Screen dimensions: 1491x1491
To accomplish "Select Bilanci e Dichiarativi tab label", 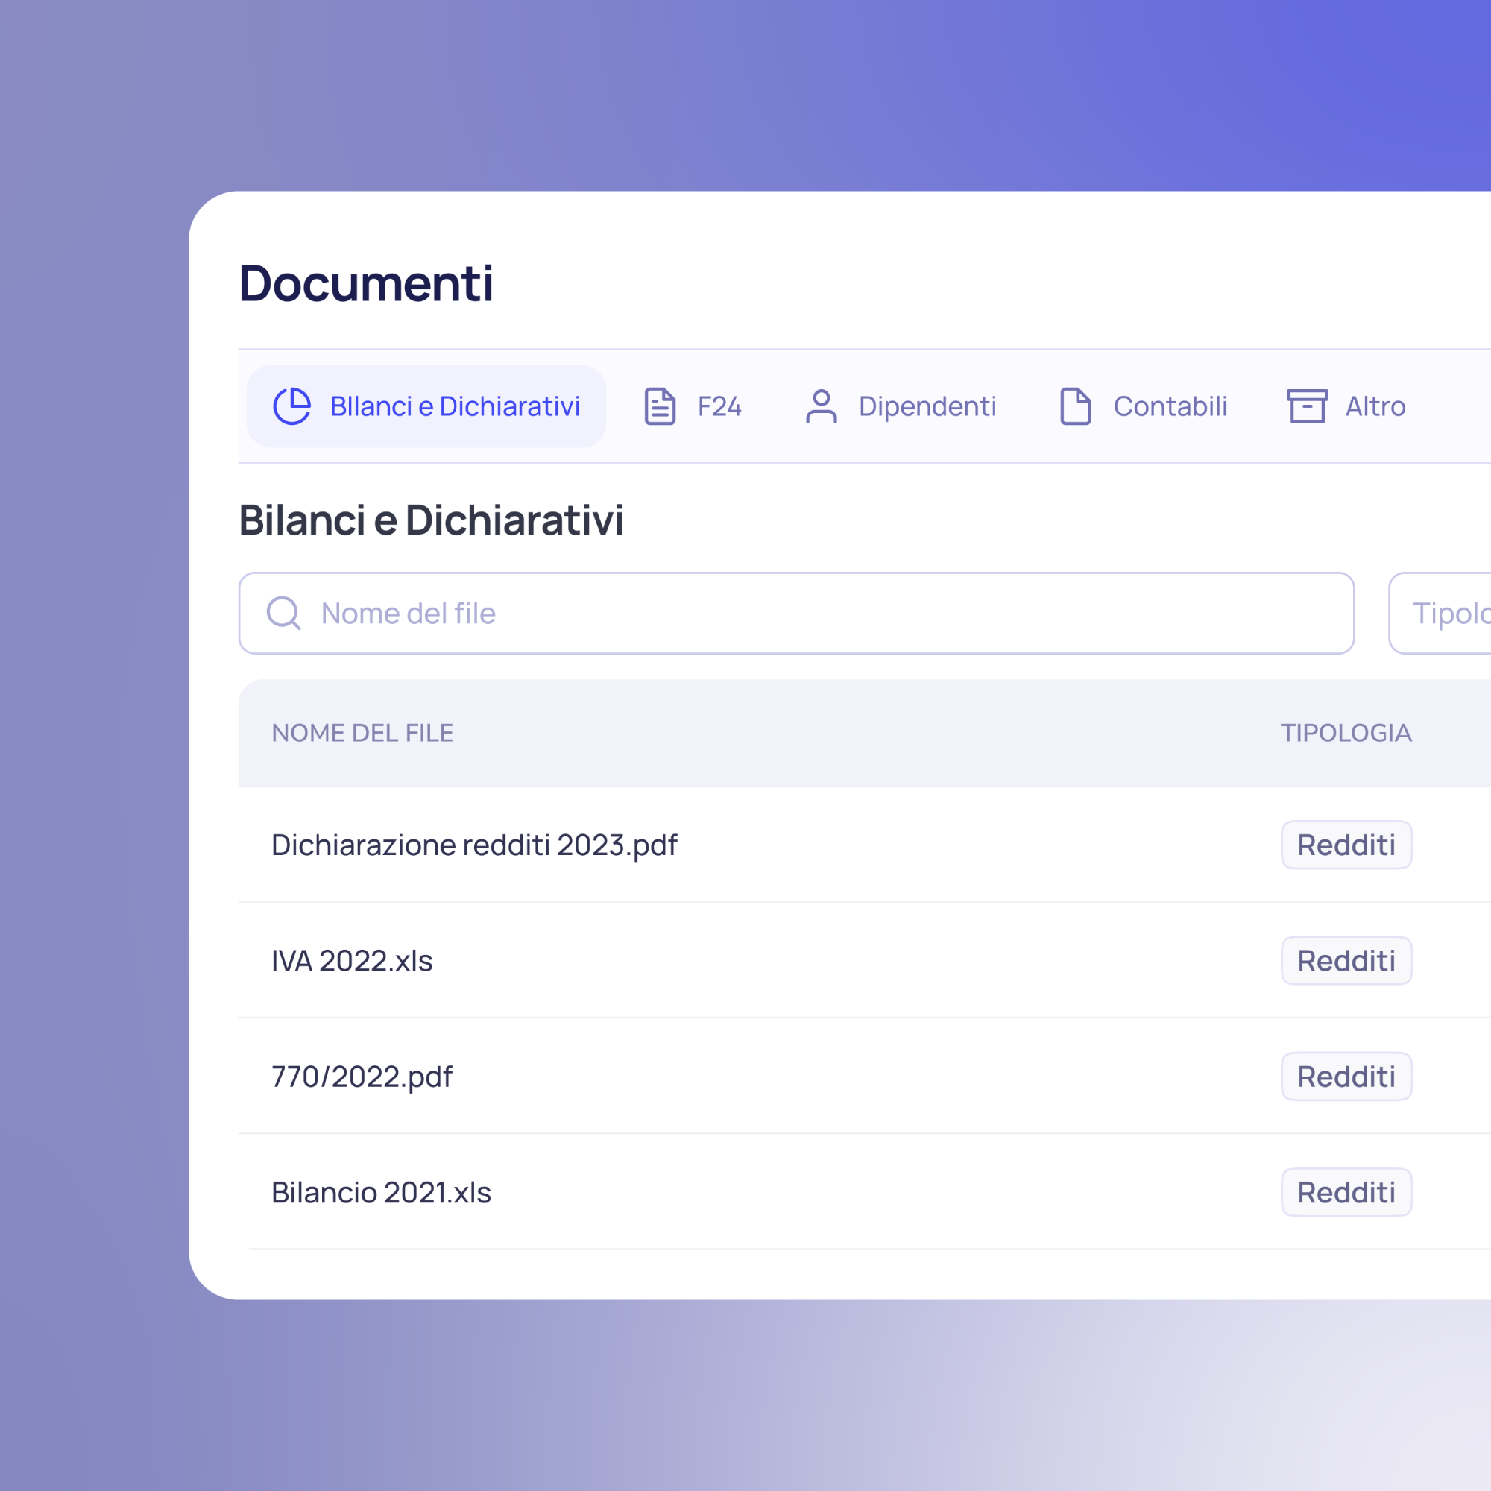I will (x=455, y=406).
